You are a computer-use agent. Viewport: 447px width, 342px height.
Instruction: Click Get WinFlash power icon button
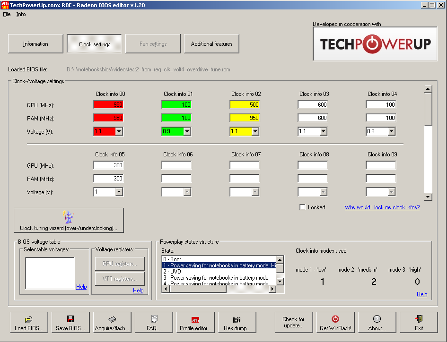click(335, 322)
